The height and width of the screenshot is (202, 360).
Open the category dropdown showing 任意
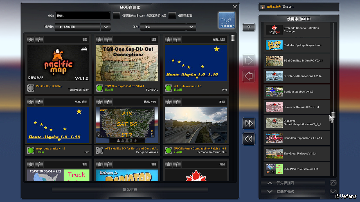click(163, 27)
